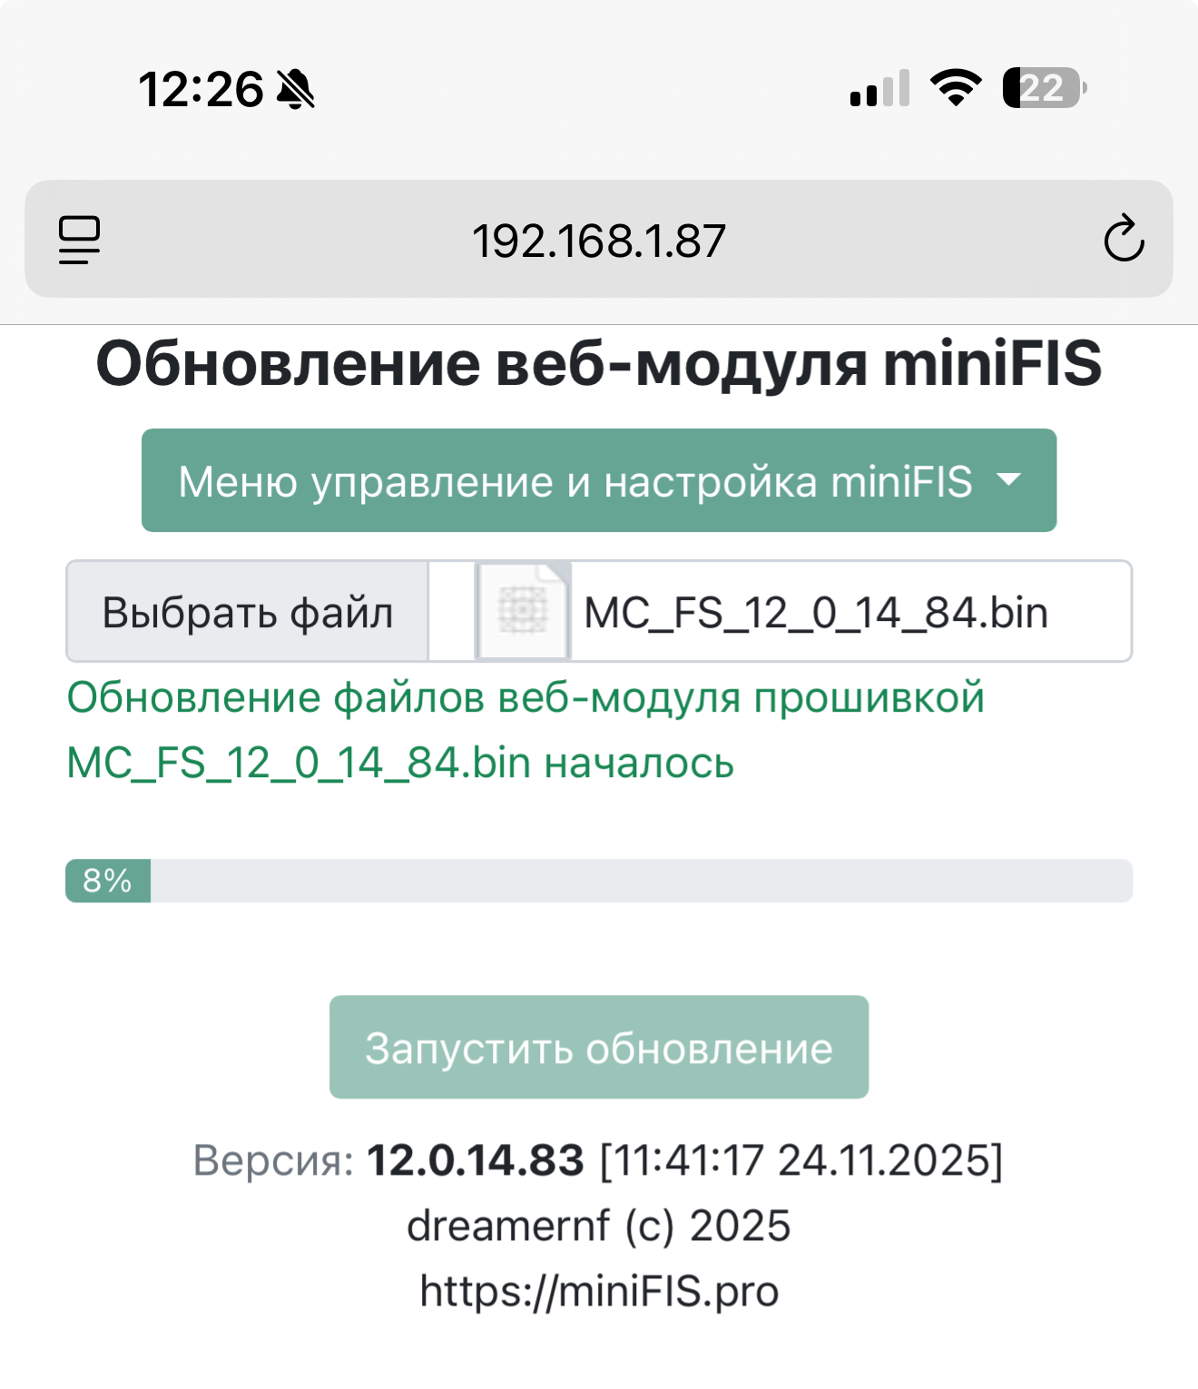This screenshot has height=1389, width=1198.
Task: Click the empty part of the progress bar
Action: coord(635,881)
